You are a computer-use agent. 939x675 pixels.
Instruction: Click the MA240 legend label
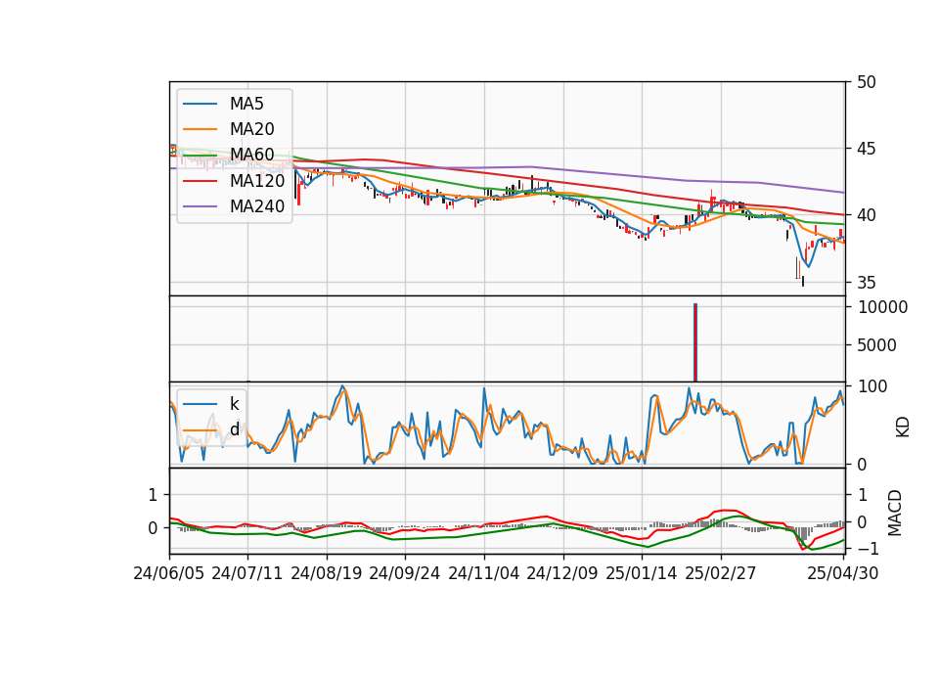coord(257,206)
